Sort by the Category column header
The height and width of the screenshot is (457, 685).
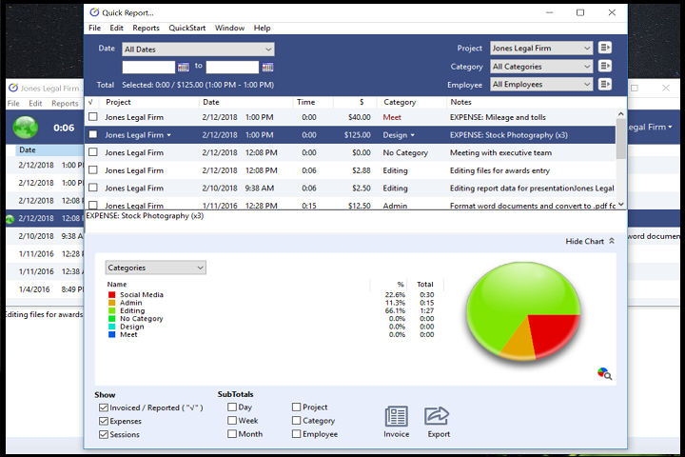click(400, 102)
